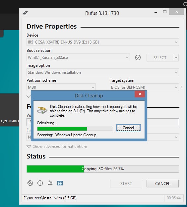Click the Rufus 3.13.1730 title text
Viewport: 187px width, 207px height.
(x=102, y=13)
